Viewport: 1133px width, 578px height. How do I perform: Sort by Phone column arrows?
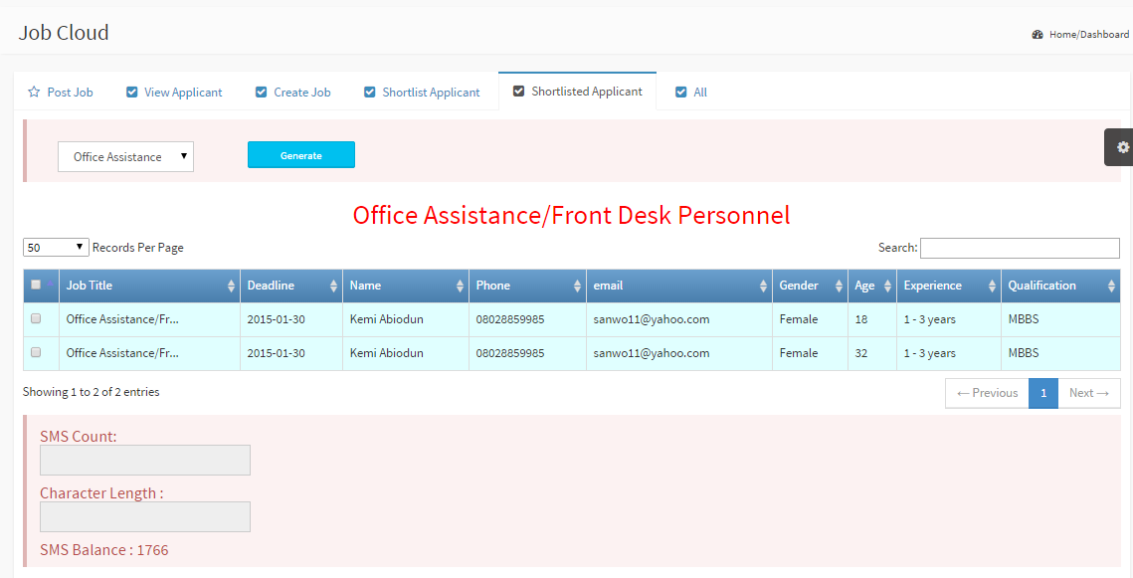click(x=577, y=287)
